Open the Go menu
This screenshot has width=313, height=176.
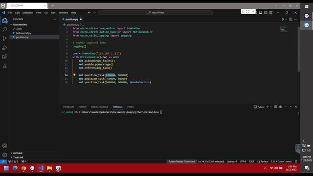[x=46, y=13]
